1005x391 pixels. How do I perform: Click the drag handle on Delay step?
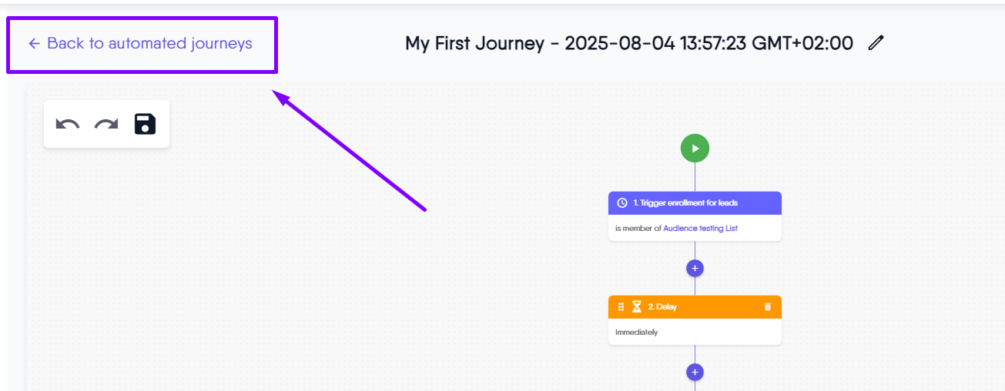(x=621, y=307)
